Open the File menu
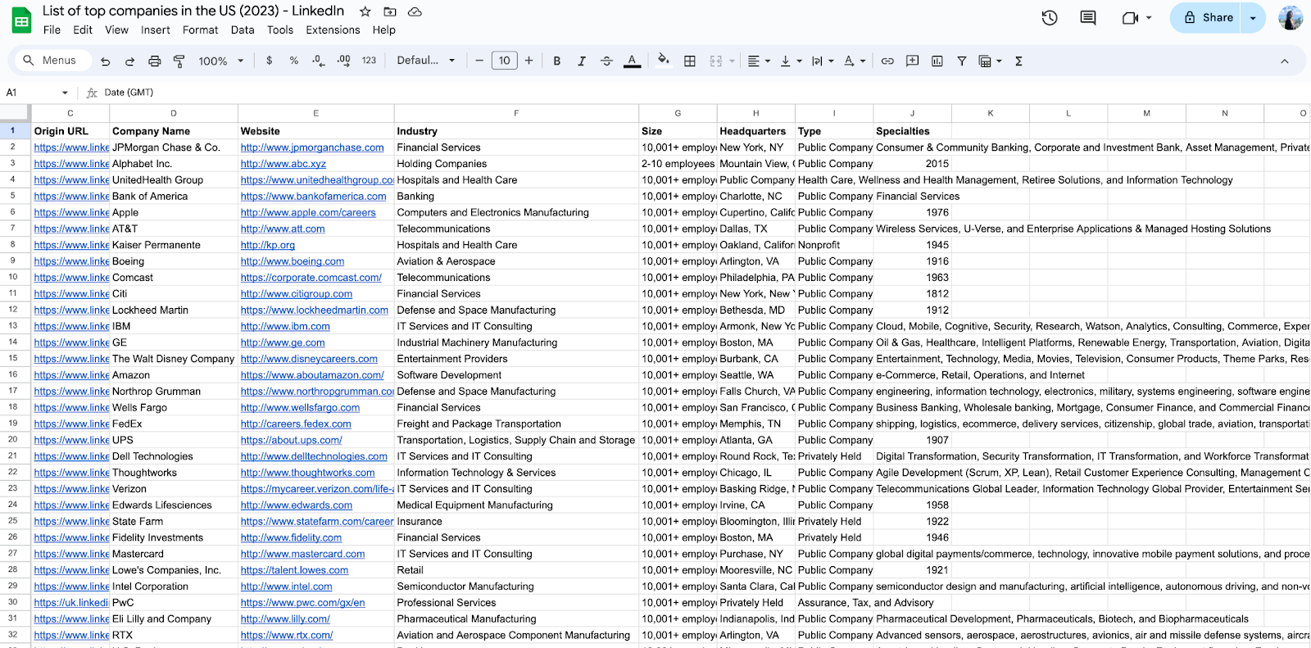Viewport: 1311px width, 648px height. pyautogui.click(x=52, y=29)
